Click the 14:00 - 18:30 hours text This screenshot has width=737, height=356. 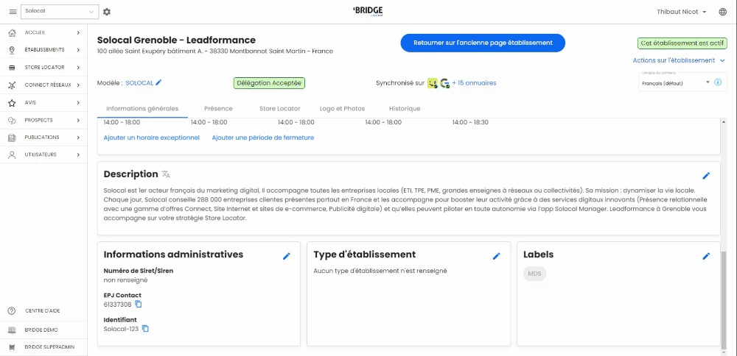(470, 122)
